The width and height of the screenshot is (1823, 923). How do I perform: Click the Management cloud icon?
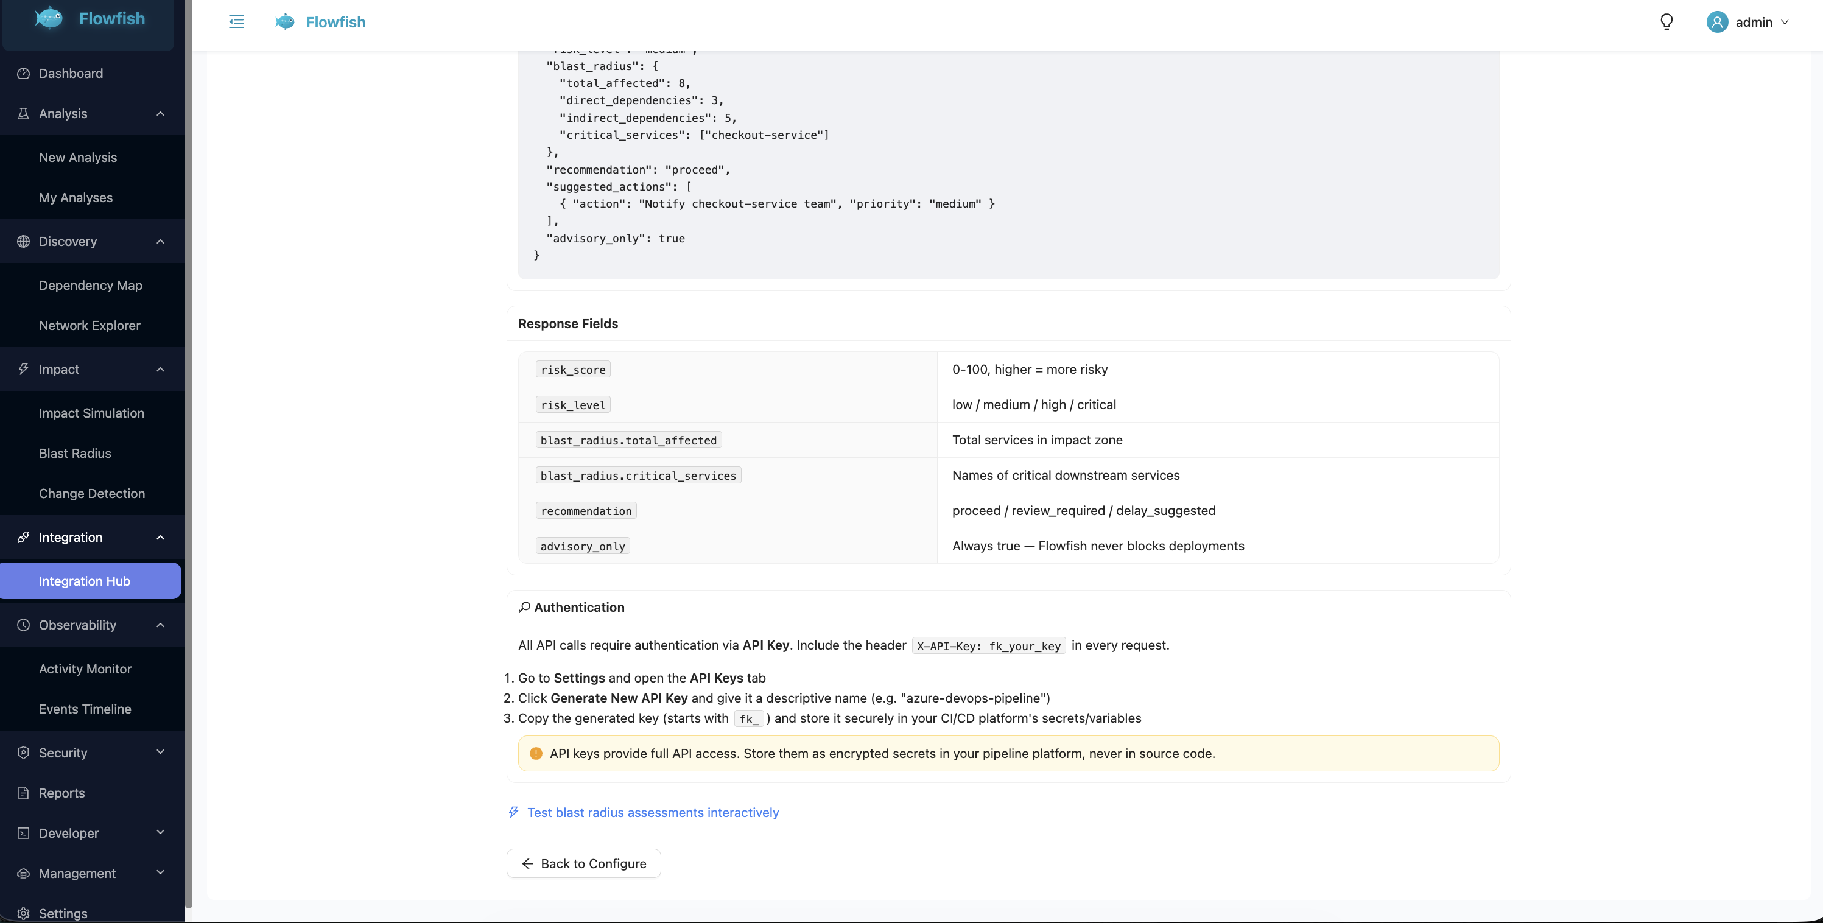click(x=23, y=874)
